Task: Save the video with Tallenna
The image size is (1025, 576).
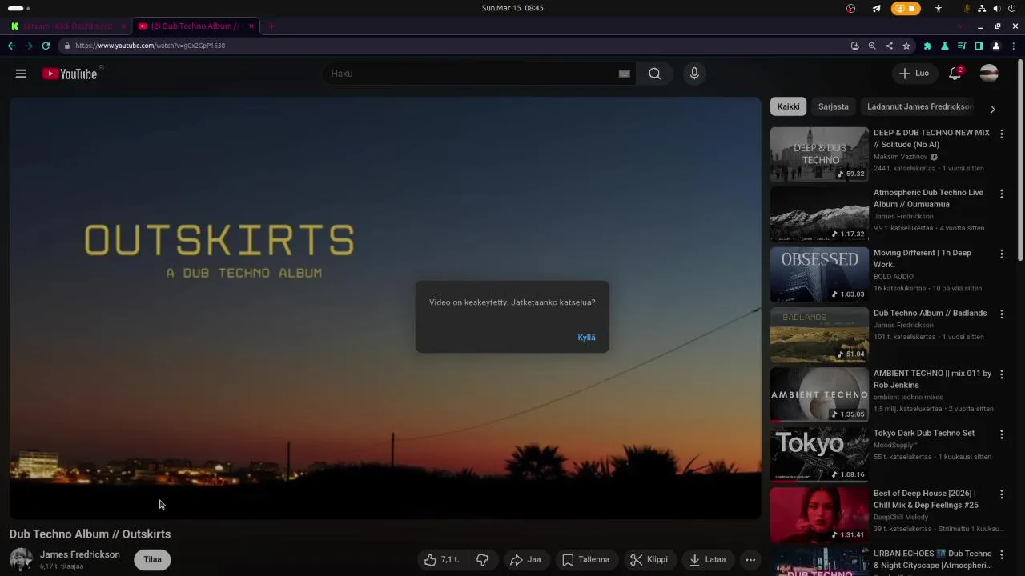Action: click(585, 560)
